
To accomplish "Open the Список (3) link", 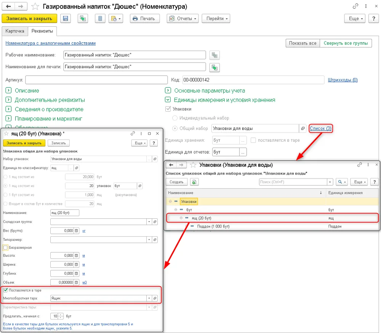I will pyautogui.click(x=320, y=128).
